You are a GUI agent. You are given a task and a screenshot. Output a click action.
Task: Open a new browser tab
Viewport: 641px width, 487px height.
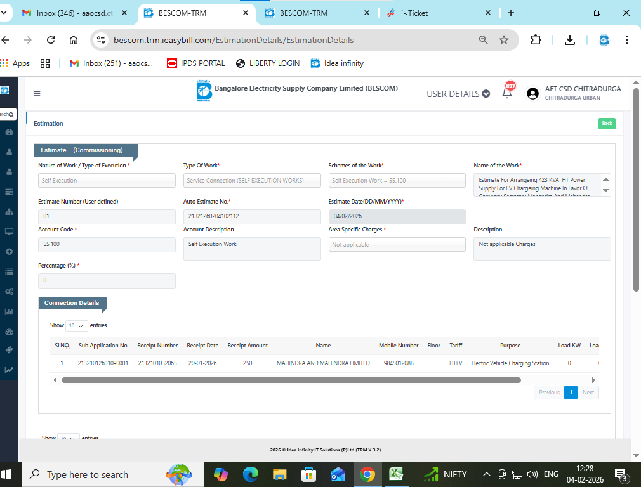(511, 13)
